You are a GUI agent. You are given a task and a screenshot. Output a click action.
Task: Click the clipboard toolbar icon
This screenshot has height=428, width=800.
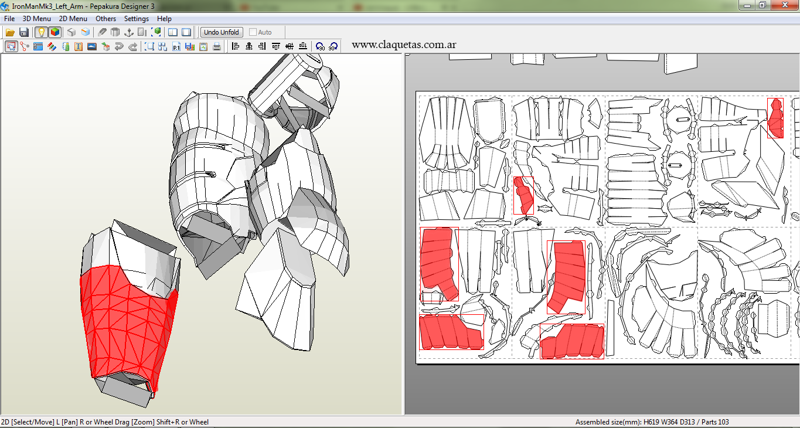tap(203, 46)
